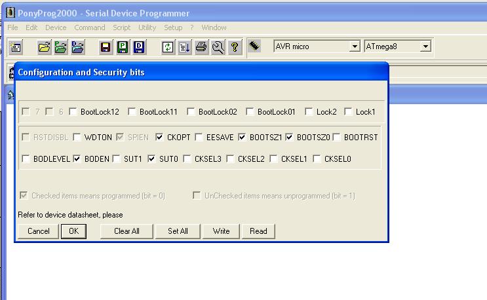Check the Lock2 security bit
The width and height of the screenshot is (487, 300).
pos(309,112)
